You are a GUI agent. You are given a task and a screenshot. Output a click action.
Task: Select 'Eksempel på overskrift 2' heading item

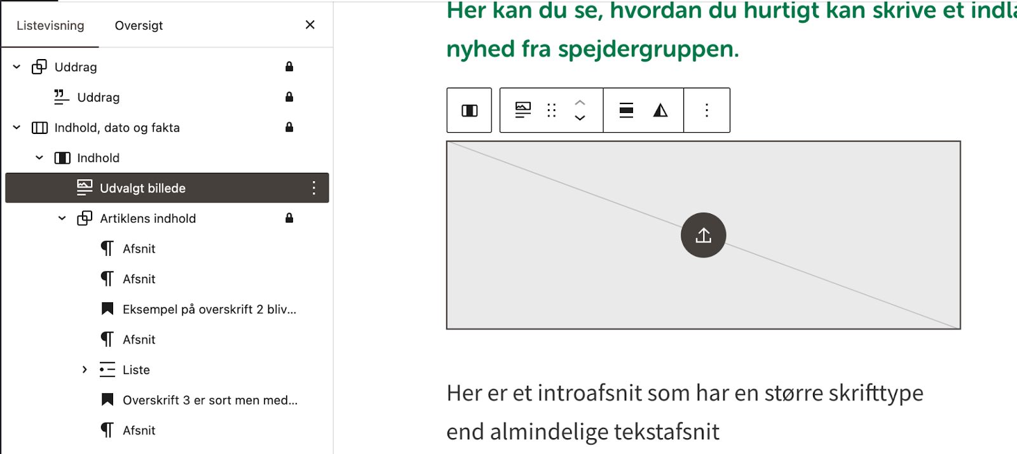(x=209, y=309)
